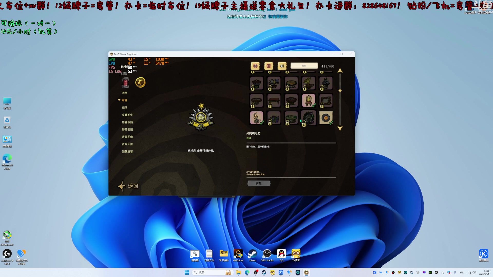Open Logitech G HUB desktop shortcut
This screenshot has width=493, height=277.
[x=7, y=257]
